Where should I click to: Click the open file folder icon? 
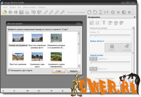pos(5,12)
